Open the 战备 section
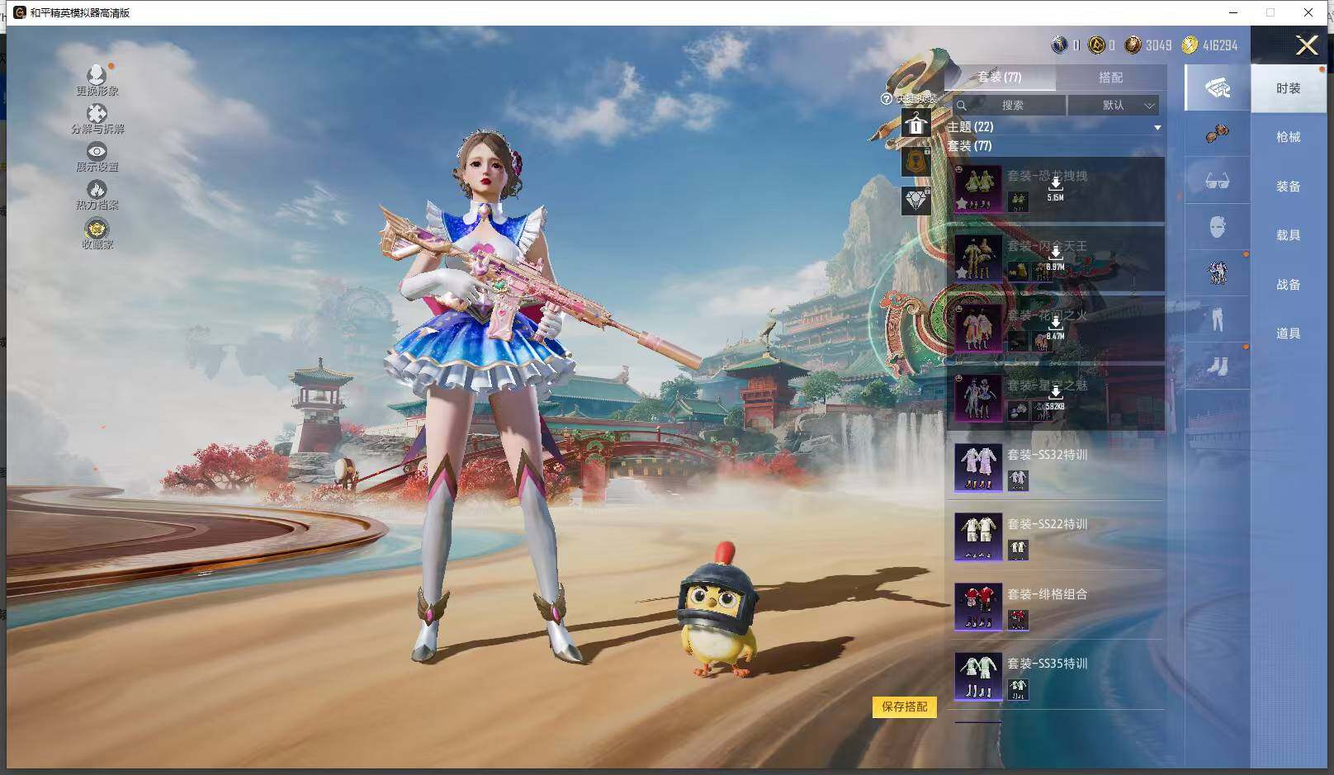Viewport: 1334px width, 775px height. coord(1288,285)
